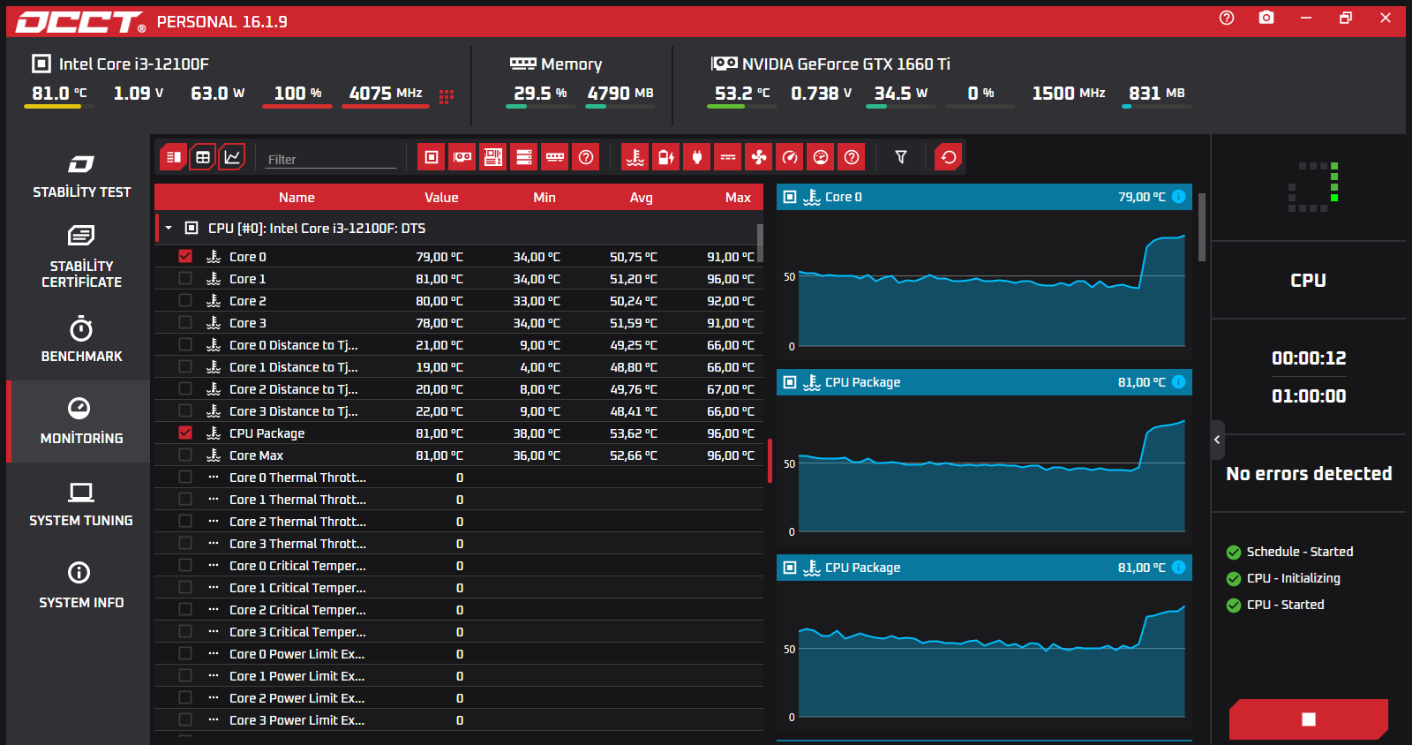The height and width of the screenshot is (745, 1412).
Task: Click the Schedule - Started log entry
Action: click(x=1289, y=552)
